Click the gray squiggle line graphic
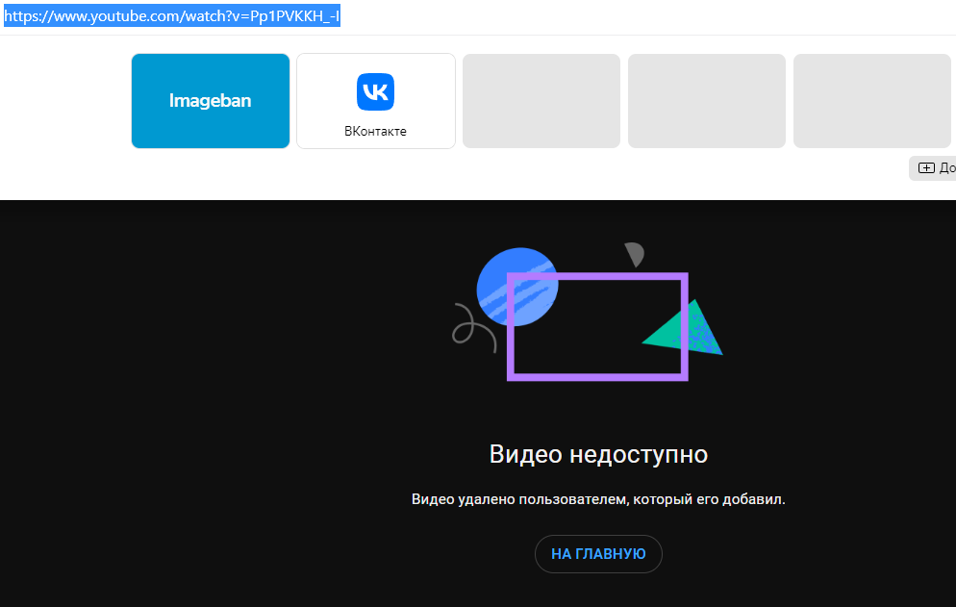The height and width of the screenshot is (607, 956). click(x=473, y=327)
